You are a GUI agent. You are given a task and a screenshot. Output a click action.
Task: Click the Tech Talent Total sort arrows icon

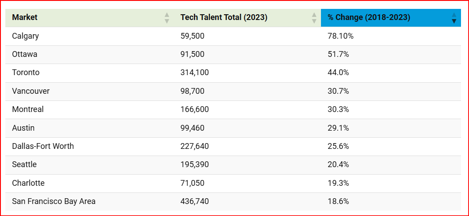tap(314, 18)
